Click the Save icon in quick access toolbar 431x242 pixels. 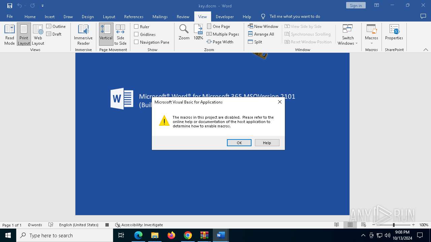coord(10,6)
